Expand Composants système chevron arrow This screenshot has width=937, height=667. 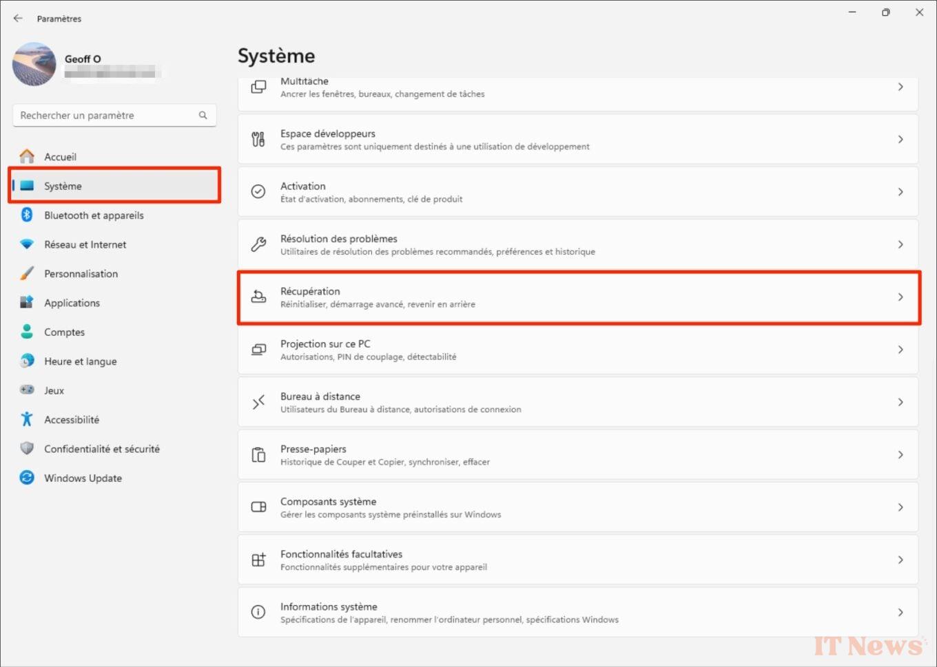(900, 507)
